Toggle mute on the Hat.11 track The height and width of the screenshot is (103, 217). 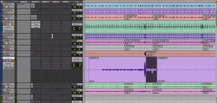pyautogui.click(x=8, y=92)
